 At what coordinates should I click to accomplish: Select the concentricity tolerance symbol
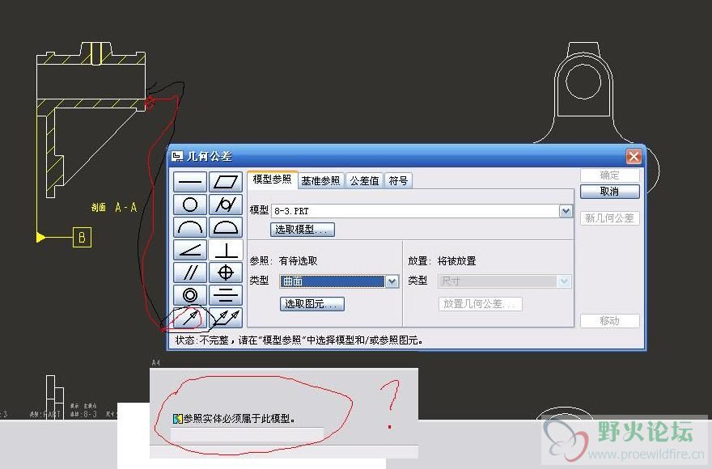tap(190, 296)
